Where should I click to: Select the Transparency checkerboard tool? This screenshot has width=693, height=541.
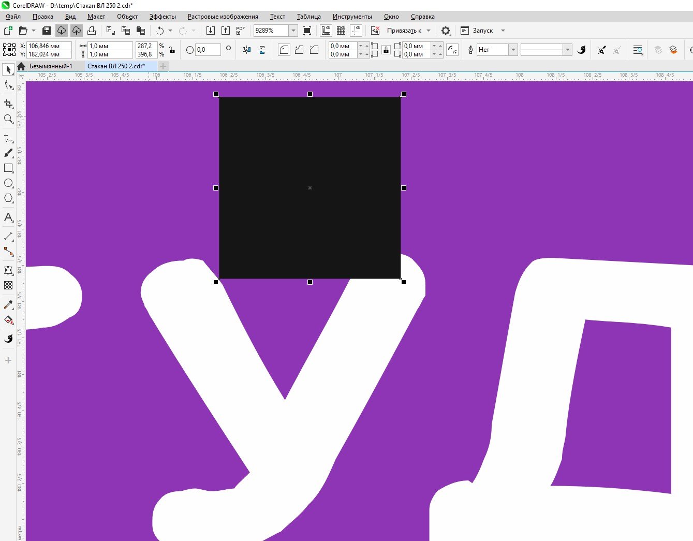tap(8, 285)
